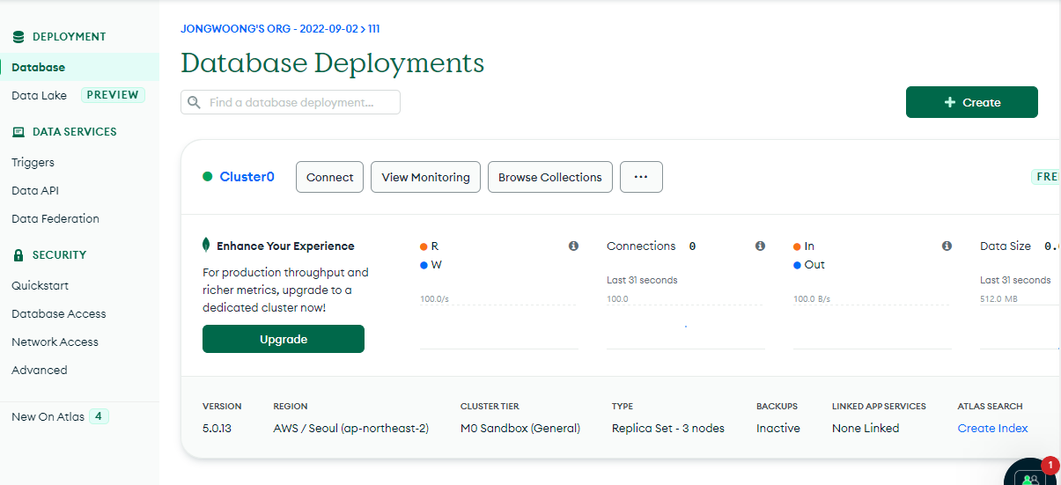Image resolution: width=1061 pixels, height=485 pixels.
Task: Open New On Atlas updates
Action: click(48, 416)
